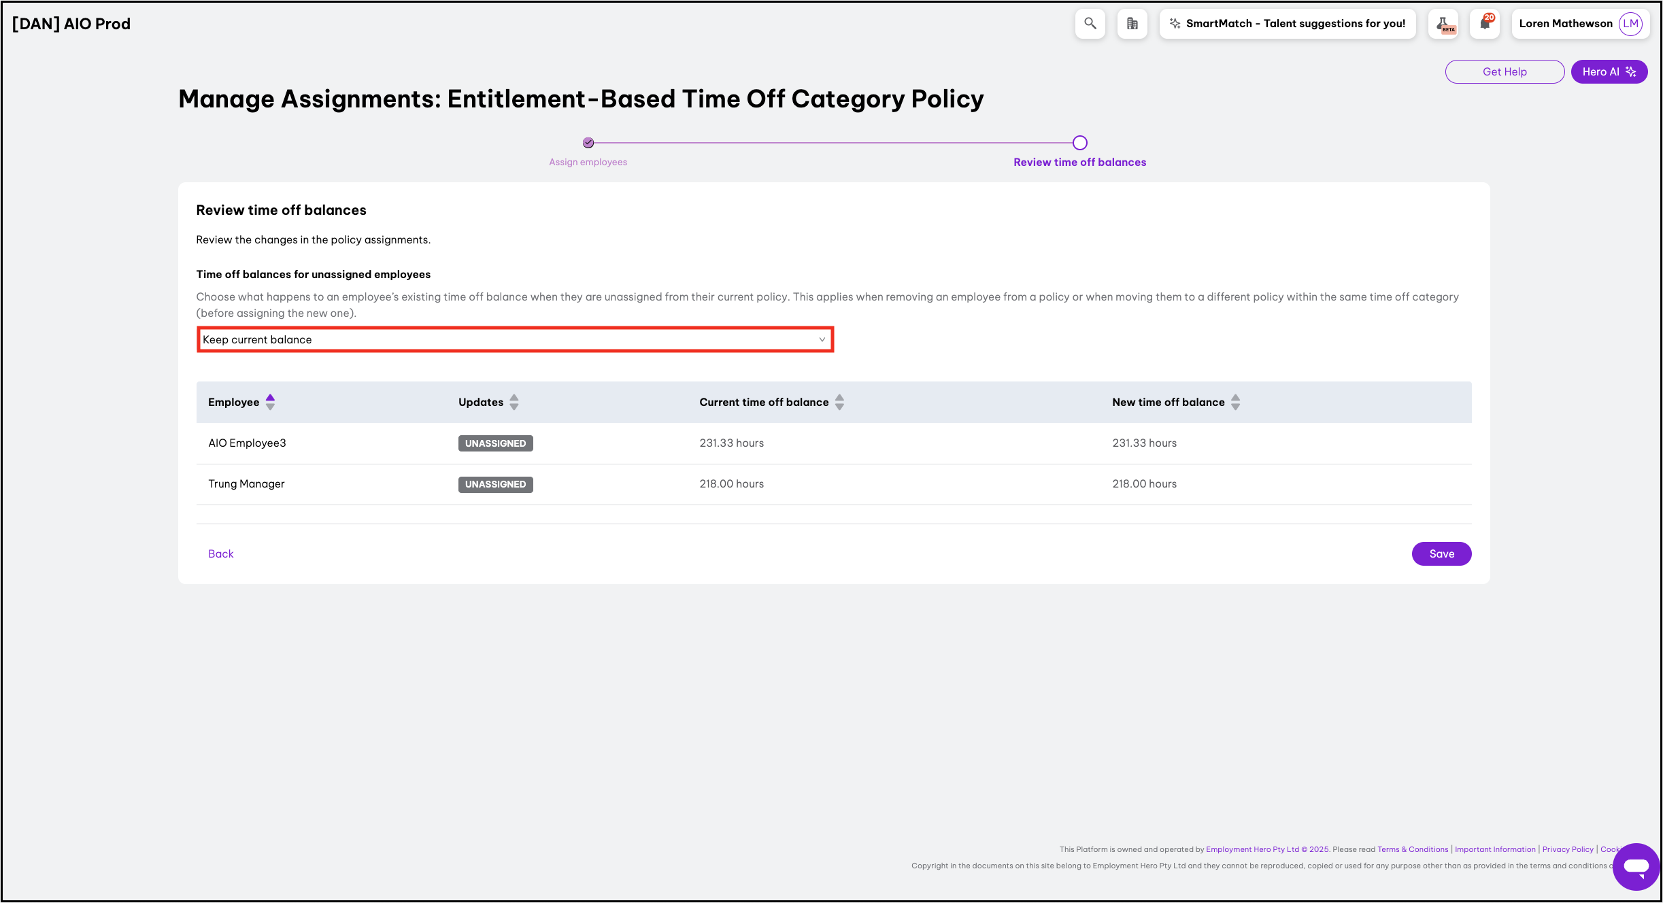Open SmartMatch talent suggestions
The image size is (1663, 903).
pyautogui.click(x=1287, y=24)
